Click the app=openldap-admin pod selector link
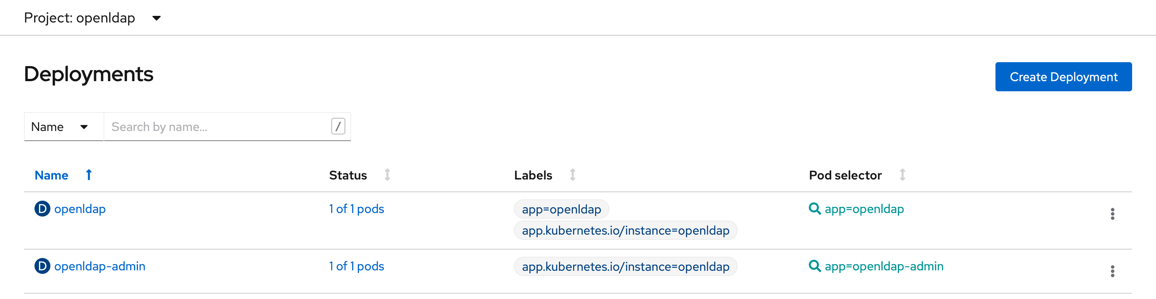The width and height of the screenshot is (1156, 299). tap(884, 266)
